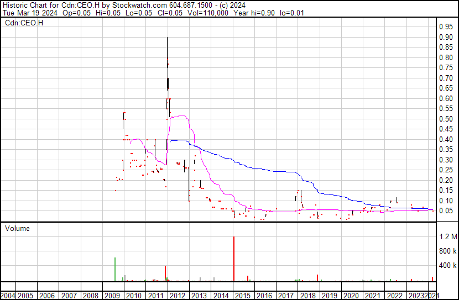
Task: Select the 2019 year label on axis
Action: (330, 296)
